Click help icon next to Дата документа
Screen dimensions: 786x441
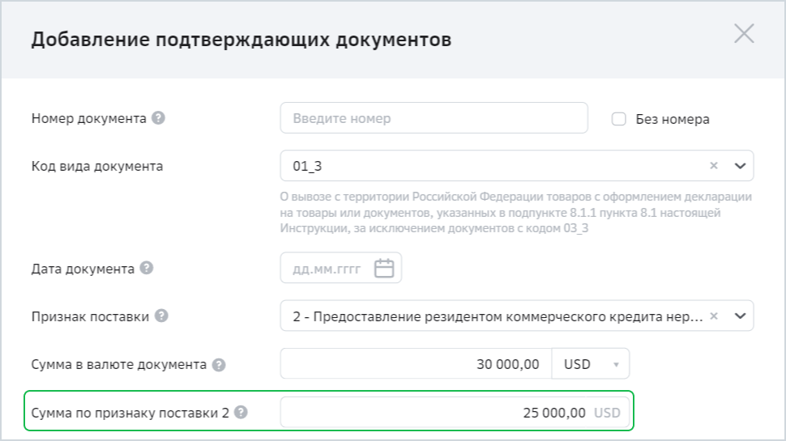coord(147,268)
